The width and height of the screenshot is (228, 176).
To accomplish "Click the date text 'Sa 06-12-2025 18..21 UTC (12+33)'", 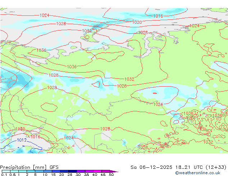I will tap(178, 167).
